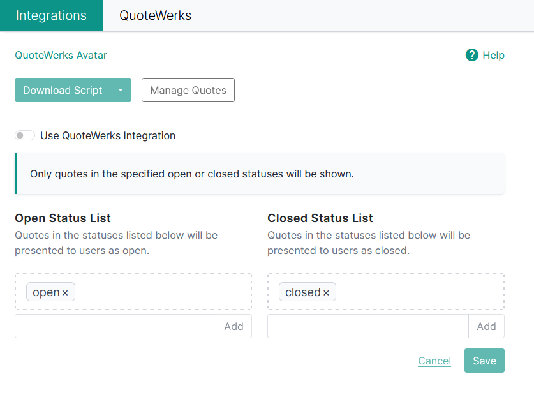Click the 'closed' status tag label
This screenshot has height=397, width=534.
[x=302, y=292]
